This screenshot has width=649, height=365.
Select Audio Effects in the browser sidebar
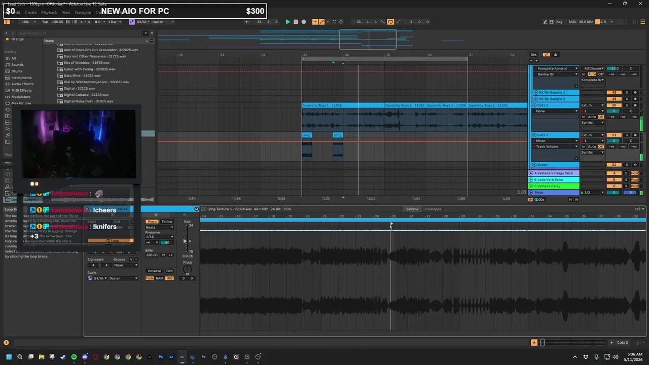[22, 84]
